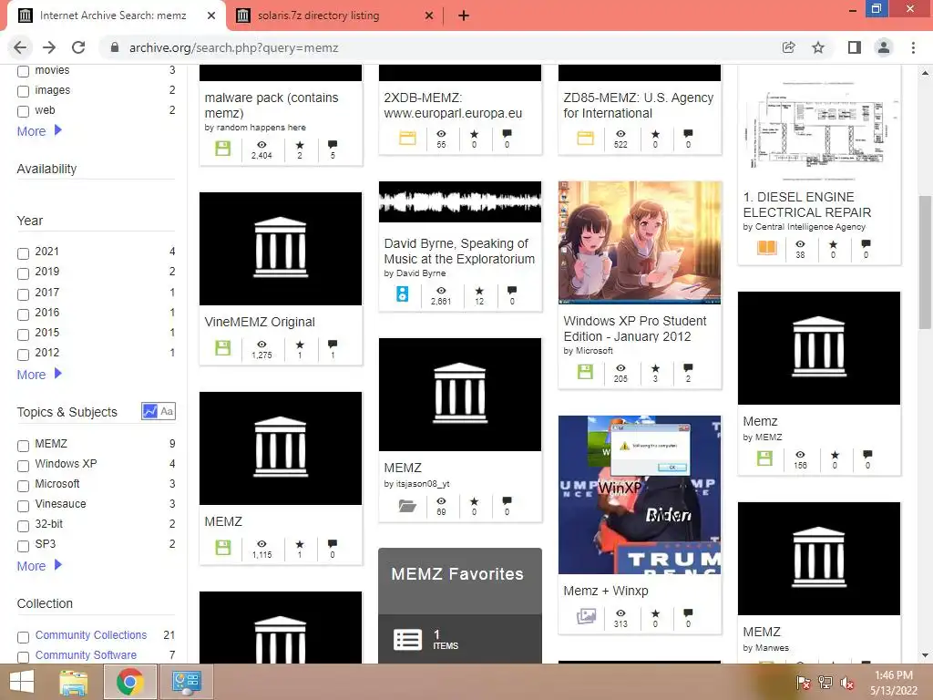The image size is (933, 700).
Task: Click the book icon on Diesel Engine card
Action: (x=767, y=247)
